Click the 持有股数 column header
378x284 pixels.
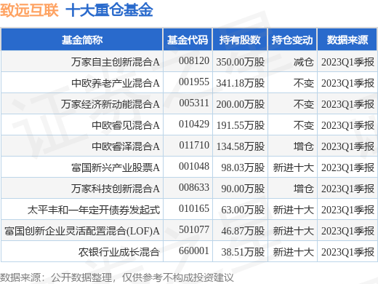pos(240,40)
